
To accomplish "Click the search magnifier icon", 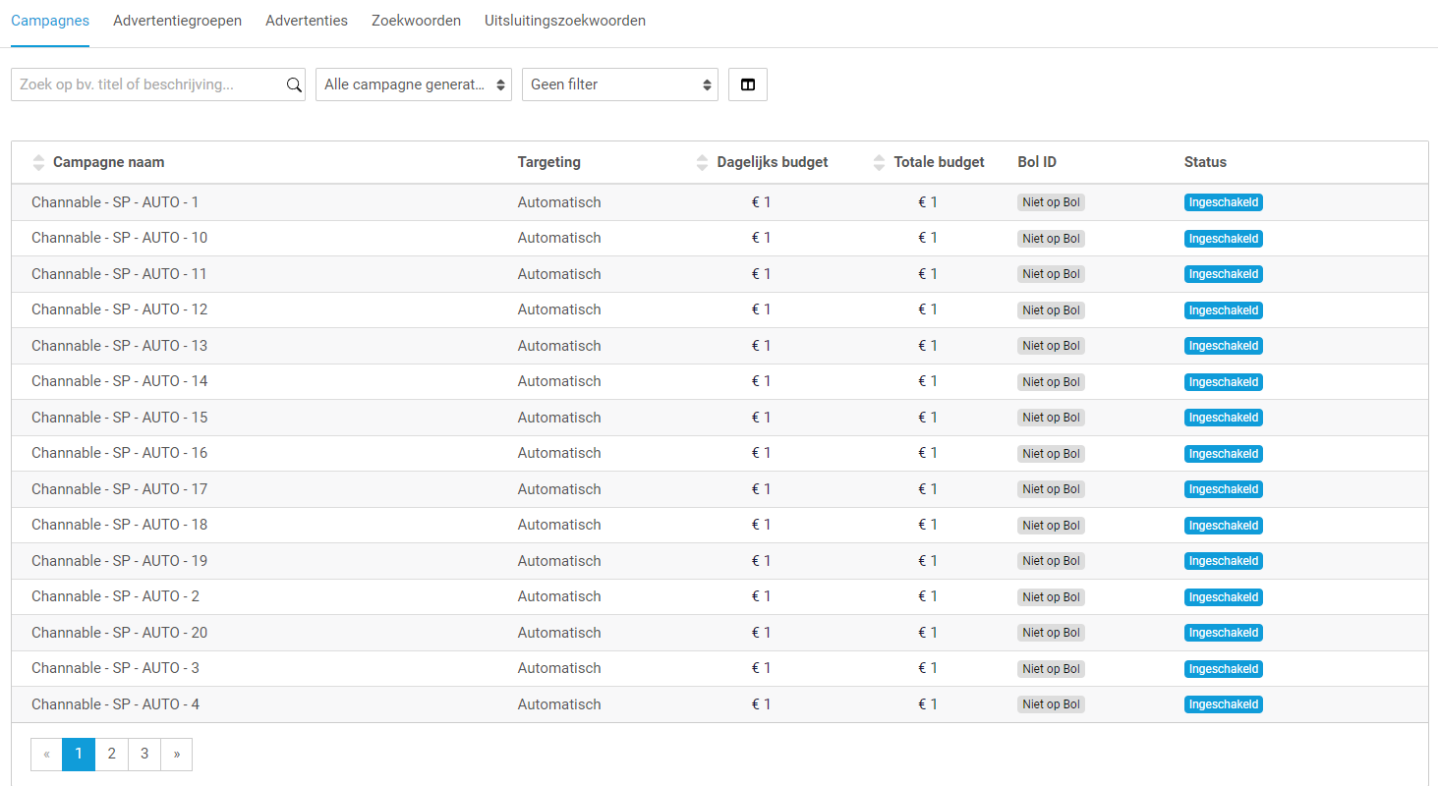I will tap(294, 84).
